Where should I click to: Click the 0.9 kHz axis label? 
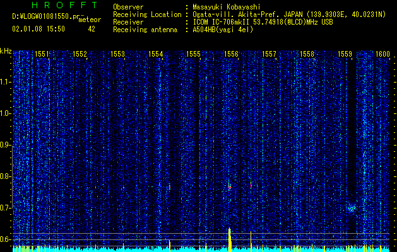6,145
